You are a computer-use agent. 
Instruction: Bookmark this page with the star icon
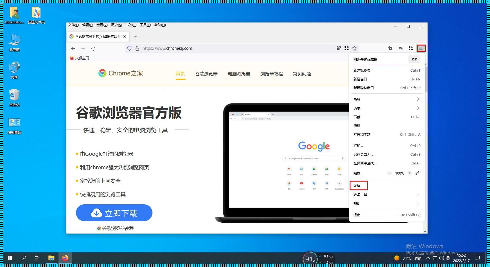(354, 48)
